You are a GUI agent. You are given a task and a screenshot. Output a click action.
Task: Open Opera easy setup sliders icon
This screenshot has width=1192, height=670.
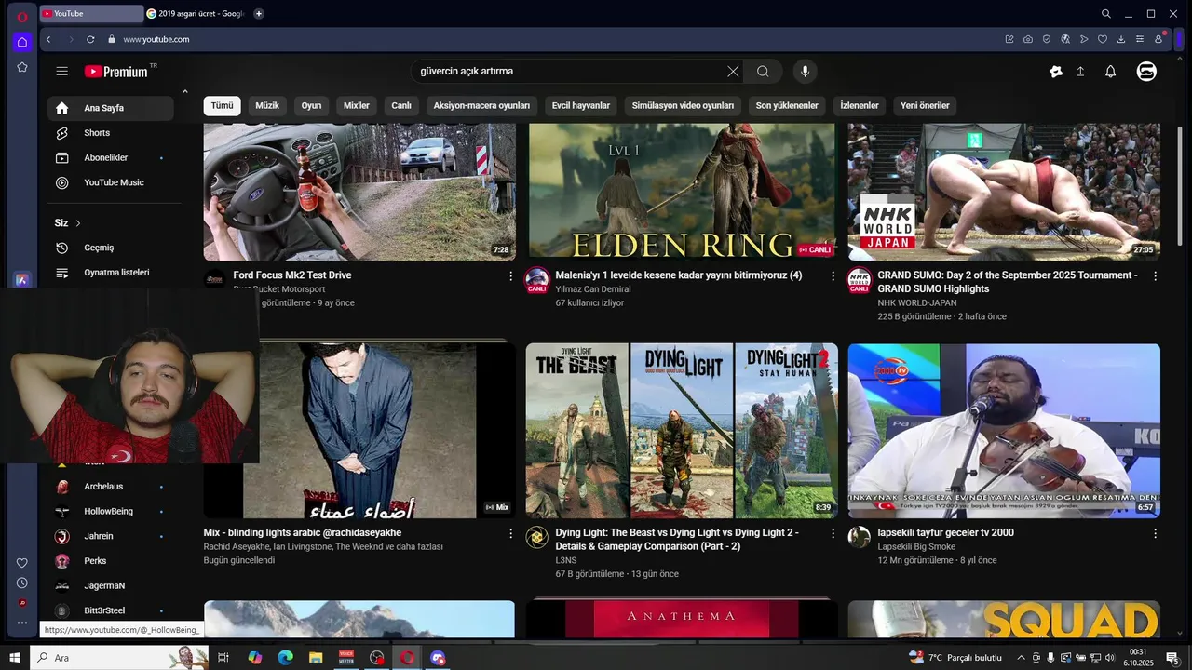(1140, 39)
